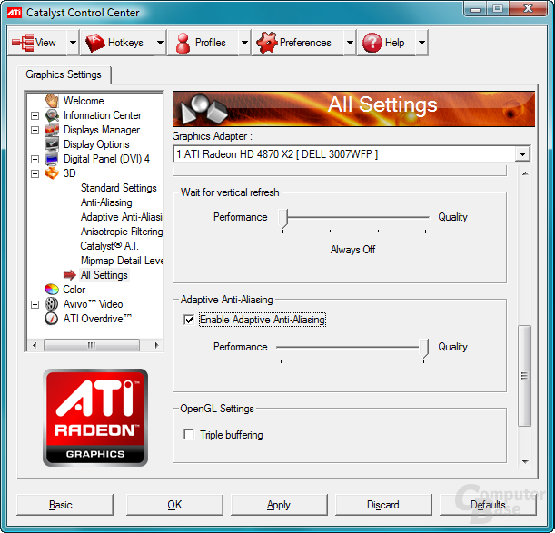This screenshot has height=533, width=555.
Task: Click the Displays Manager icon
Action: [x=52, y=130]
